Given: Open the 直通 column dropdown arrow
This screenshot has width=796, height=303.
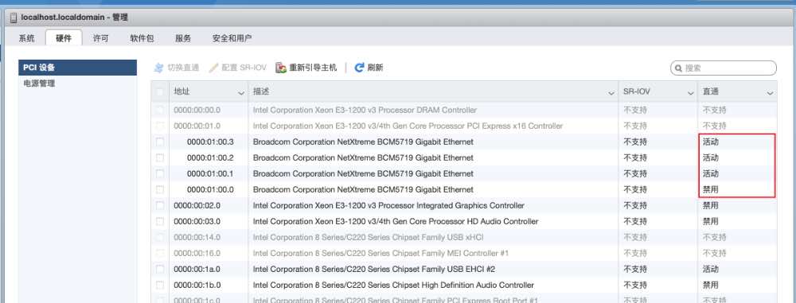Looking at the screenshot, I should (x=770, y=93).
